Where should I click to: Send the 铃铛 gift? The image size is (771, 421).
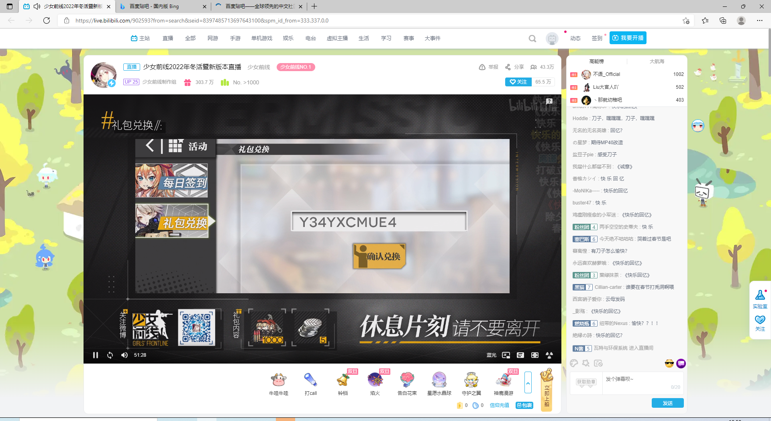tap(343, 384)
